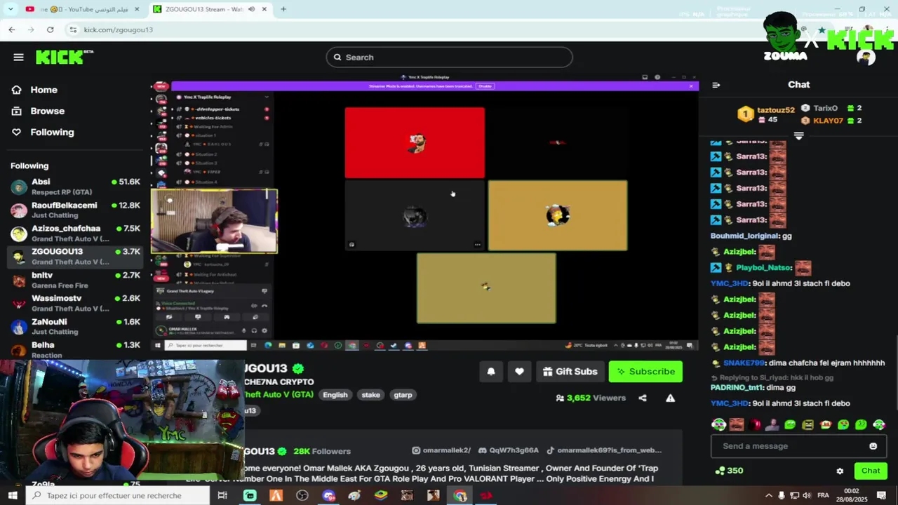Open volume control in system tray

pyautogui.click(x=807, y=495)
